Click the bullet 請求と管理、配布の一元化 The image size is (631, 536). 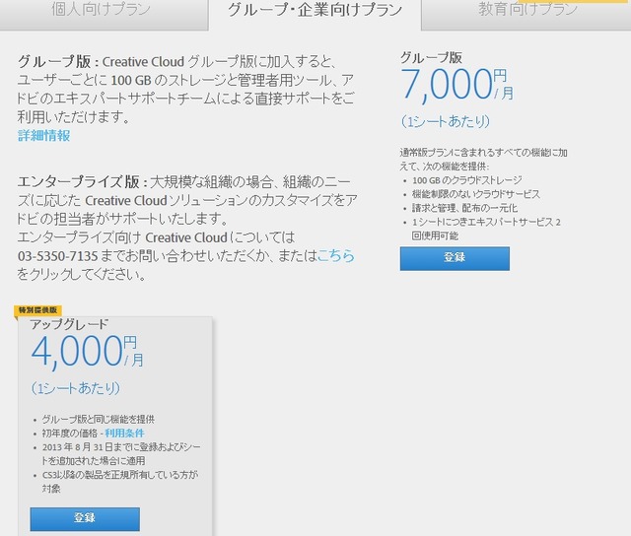[464, 208]
